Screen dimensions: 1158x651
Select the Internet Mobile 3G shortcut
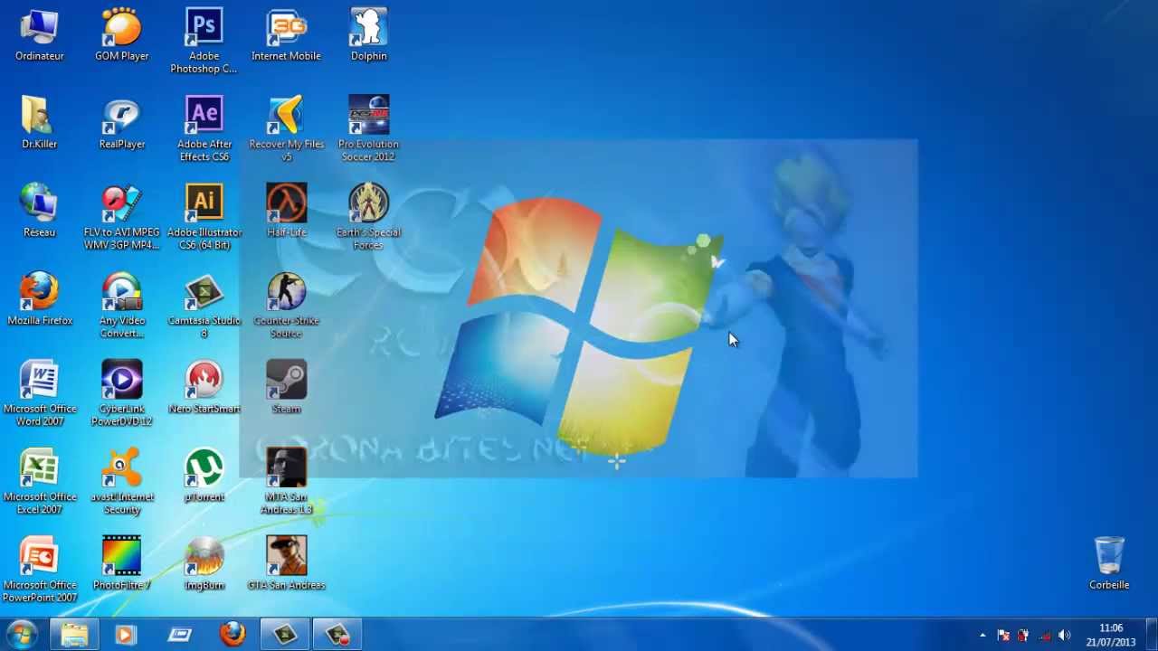click(x=286, y=35)
